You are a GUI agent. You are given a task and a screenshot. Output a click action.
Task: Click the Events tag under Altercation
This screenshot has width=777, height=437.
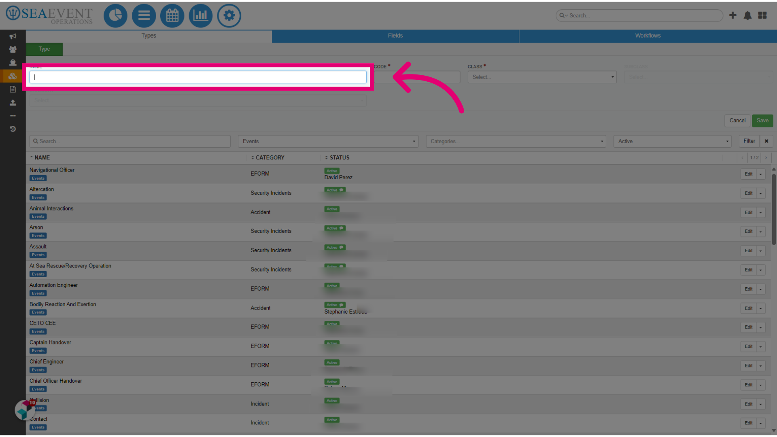coord(38,197)
